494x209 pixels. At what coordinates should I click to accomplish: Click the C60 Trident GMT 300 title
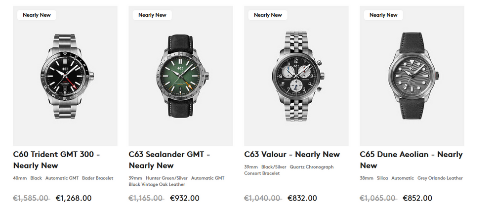[57, 160]
